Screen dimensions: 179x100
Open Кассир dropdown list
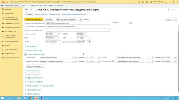(x=150, y=57)
